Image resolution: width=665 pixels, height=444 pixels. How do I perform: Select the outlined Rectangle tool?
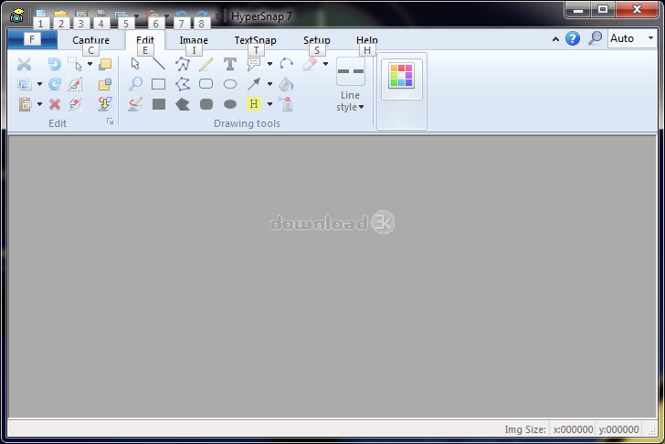(x=159, y=84)
